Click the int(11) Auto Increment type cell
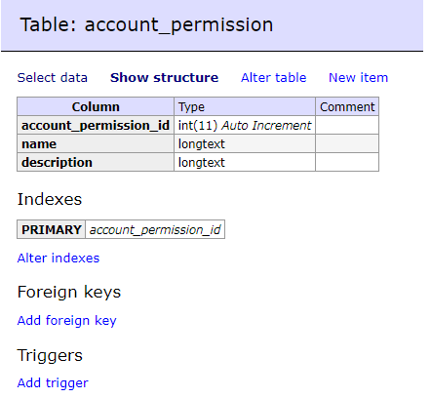 click(245, 125)
